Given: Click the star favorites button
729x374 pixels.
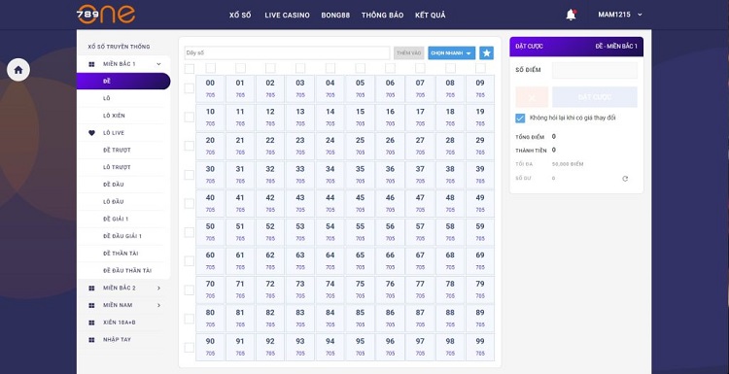Looking at the screenshot, I should (486, 53).
